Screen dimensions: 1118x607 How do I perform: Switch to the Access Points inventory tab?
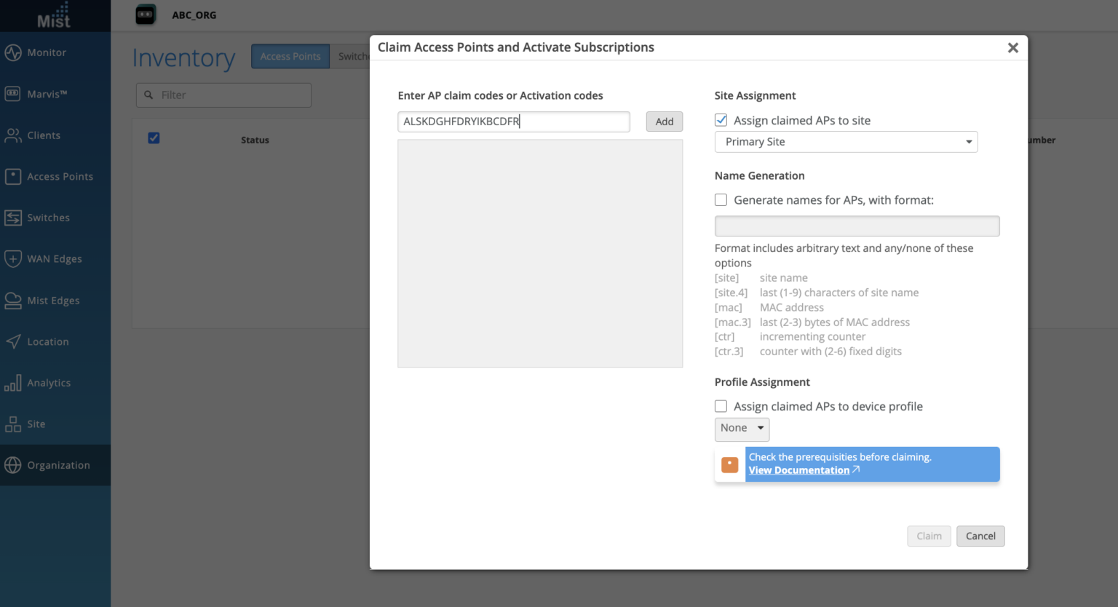pyautogui.click(x=290, y=57)
